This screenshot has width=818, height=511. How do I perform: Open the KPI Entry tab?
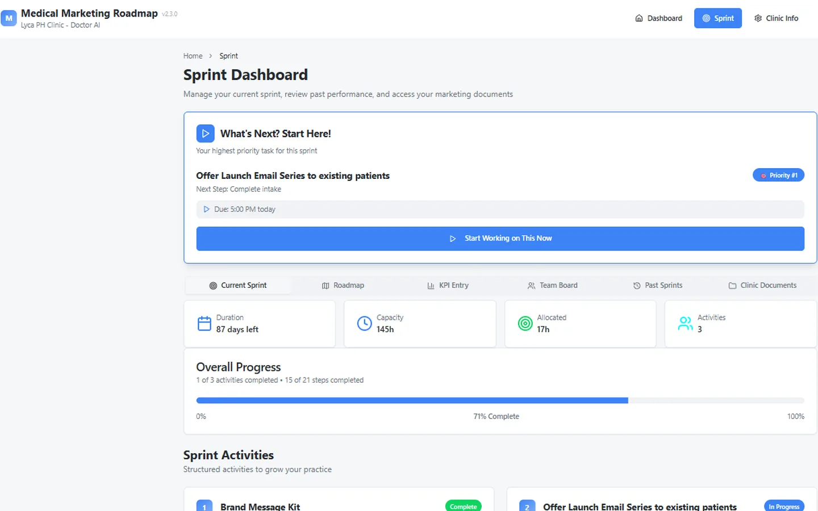tap(448, 286)
